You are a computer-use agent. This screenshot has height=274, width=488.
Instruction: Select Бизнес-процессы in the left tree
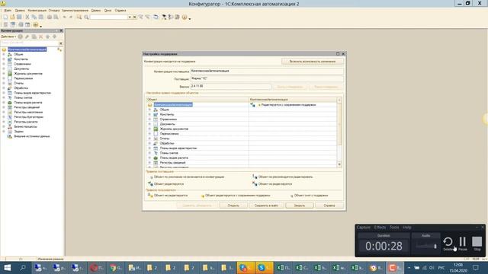(x=25, y=126)
